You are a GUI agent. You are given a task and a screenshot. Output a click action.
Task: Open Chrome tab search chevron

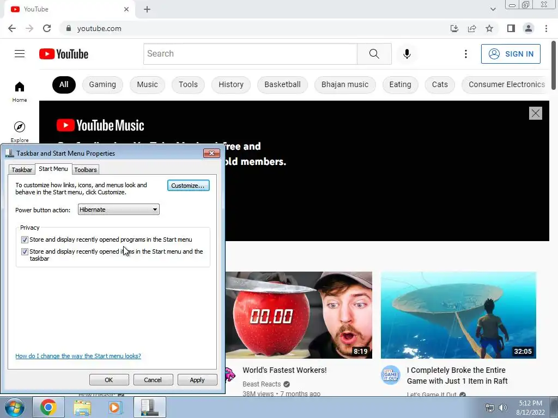pos(493,9)
